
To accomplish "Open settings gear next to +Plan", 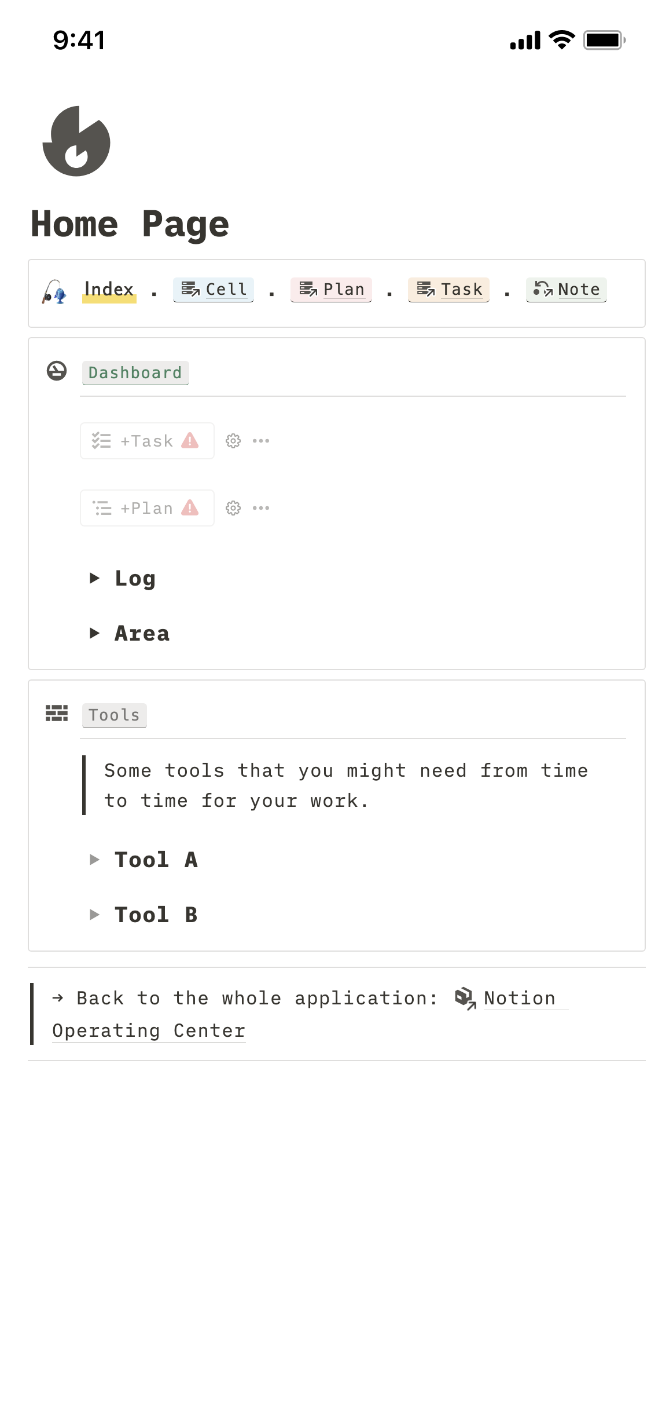I will click(233, 508).
